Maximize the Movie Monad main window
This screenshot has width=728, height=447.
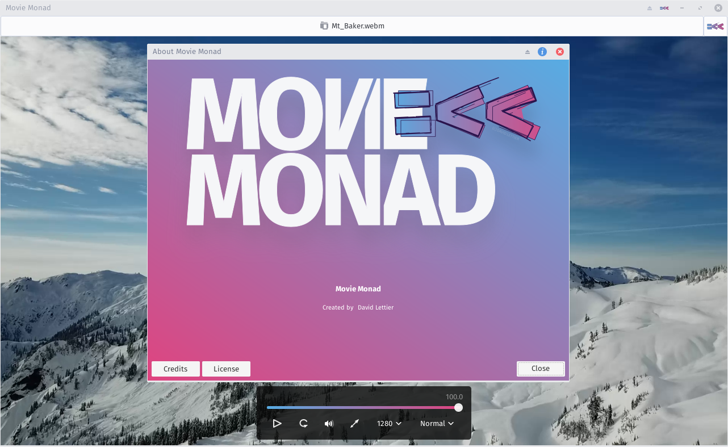tap(700, 8)
